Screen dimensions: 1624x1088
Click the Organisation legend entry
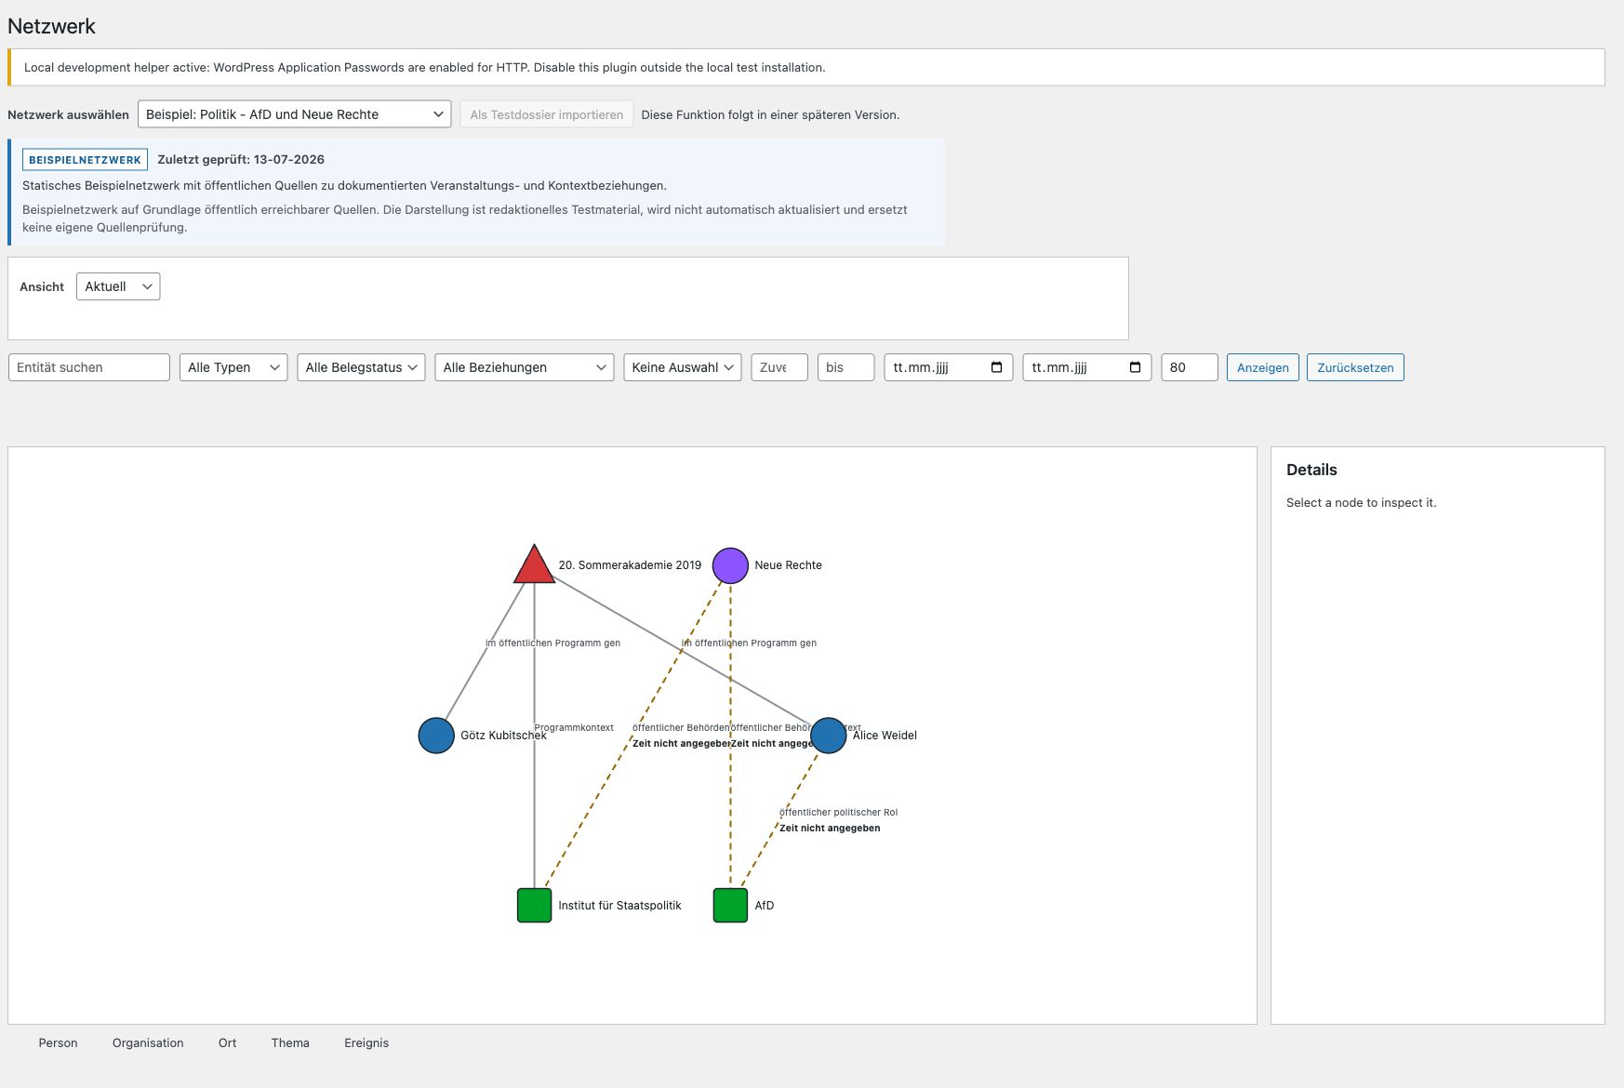[x=148, y=1043]
